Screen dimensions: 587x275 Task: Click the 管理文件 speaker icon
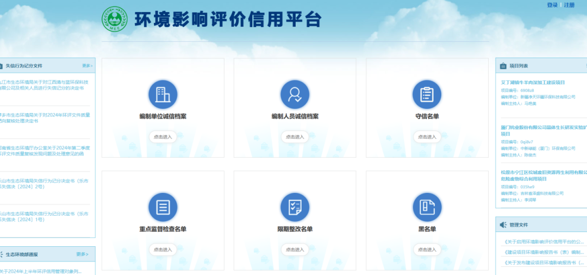503,225
